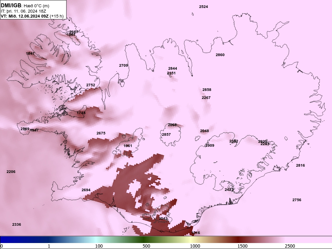
Task: Click the 1 label on the color scale
Action: pos(49,246)
